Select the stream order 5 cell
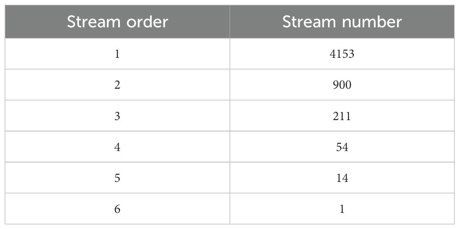The height and width of the screenshot is (229, 459). point(117,177)
